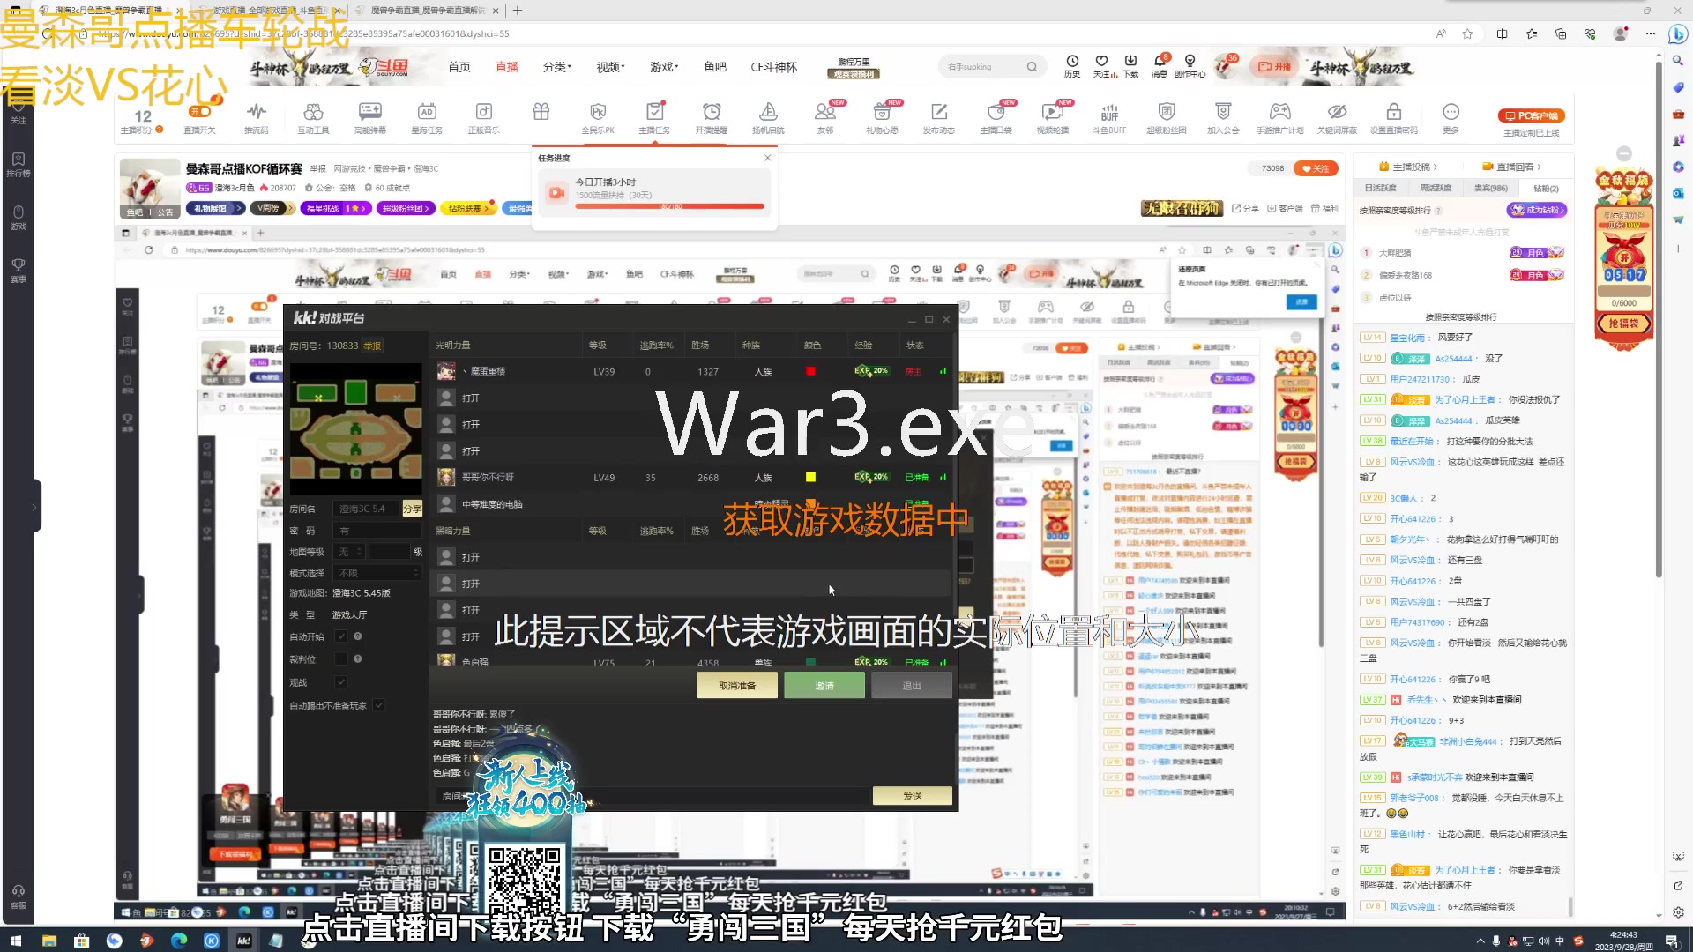
Task: Click the 开播 start streaming button
Action: coord(1274,66)
